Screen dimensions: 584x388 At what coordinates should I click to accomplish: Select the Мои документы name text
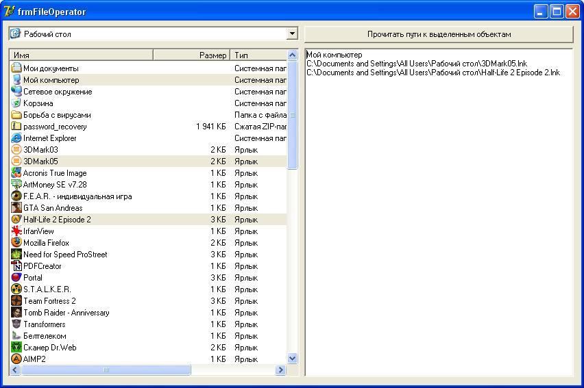[51, 68]
